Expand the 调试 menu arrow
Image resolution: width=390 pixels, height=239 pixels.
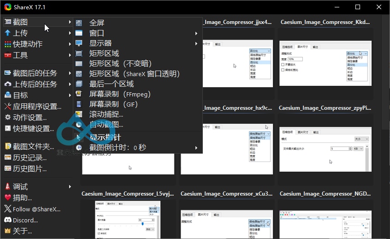tap(70, 186)
